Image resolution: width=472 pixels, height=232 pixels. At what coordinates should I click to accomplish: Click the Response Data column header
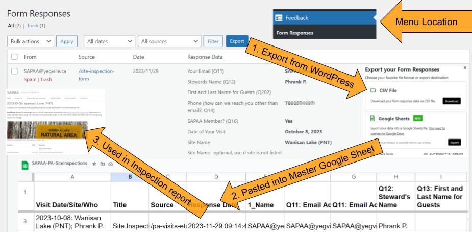pyautogui.click(x=205, y=57)
